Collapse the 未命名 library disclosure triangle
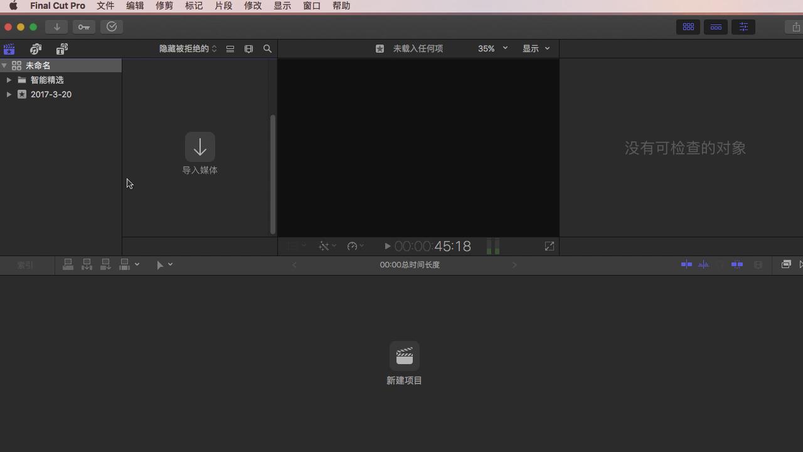Screen dimensions: 803x452 coord(4,65)
